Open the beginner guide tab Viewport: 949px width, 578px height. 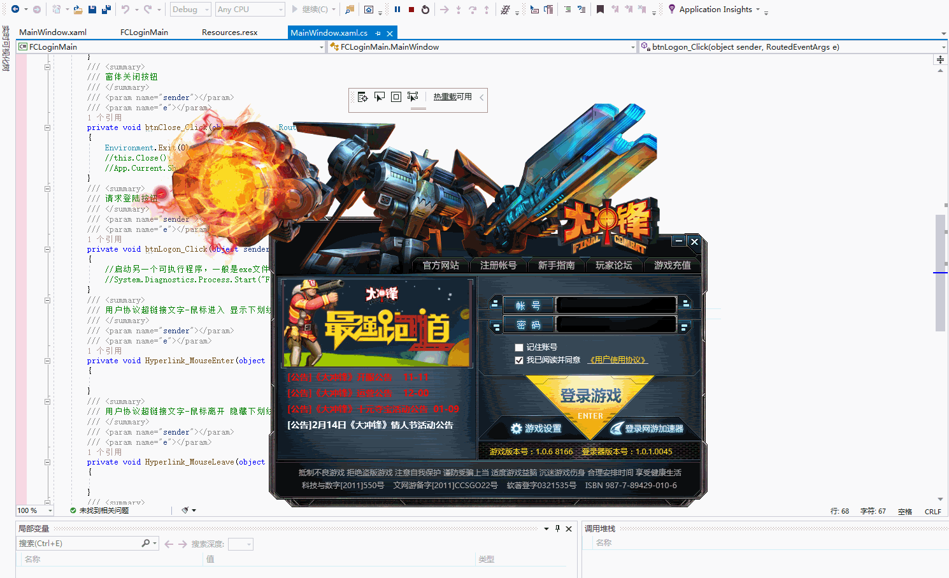(x=556, y=265)
